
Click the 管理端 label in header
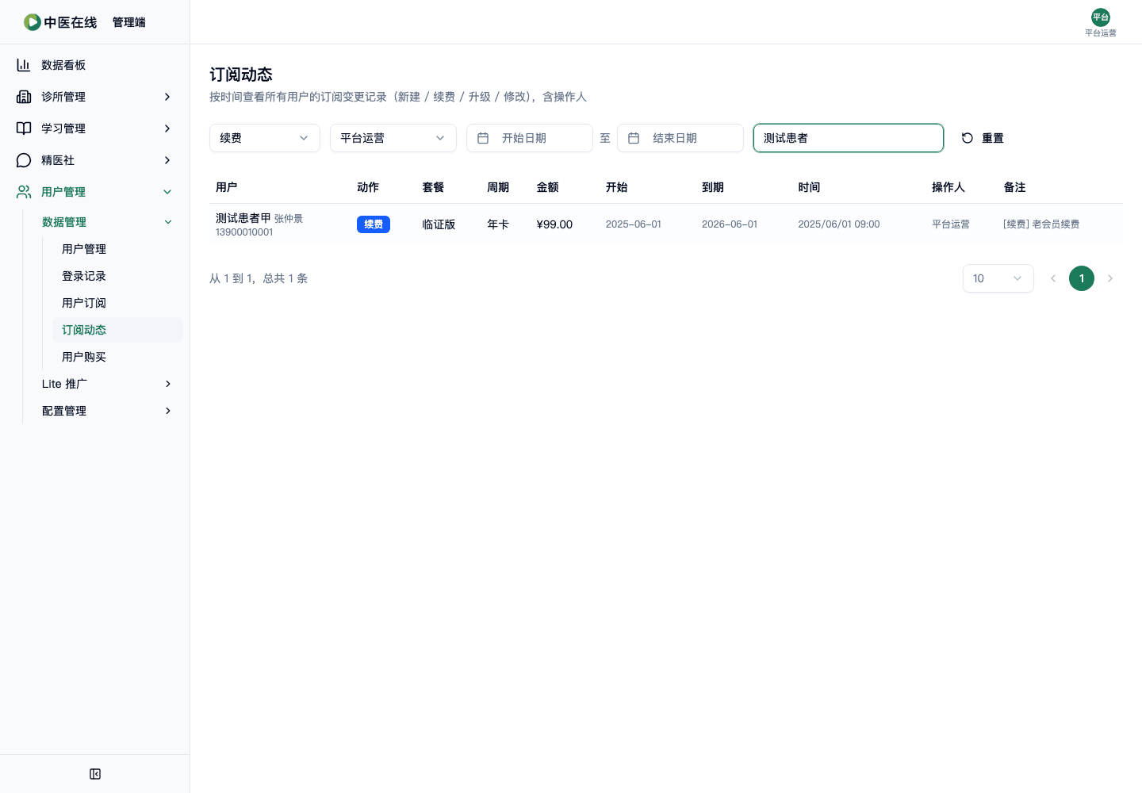129,22
